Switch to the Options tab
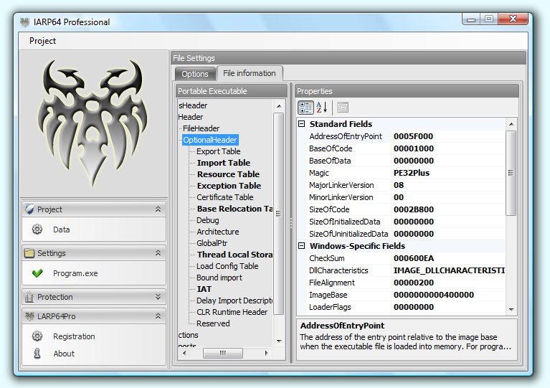Viewport: 550px width, 388px height. coord(195,74)
